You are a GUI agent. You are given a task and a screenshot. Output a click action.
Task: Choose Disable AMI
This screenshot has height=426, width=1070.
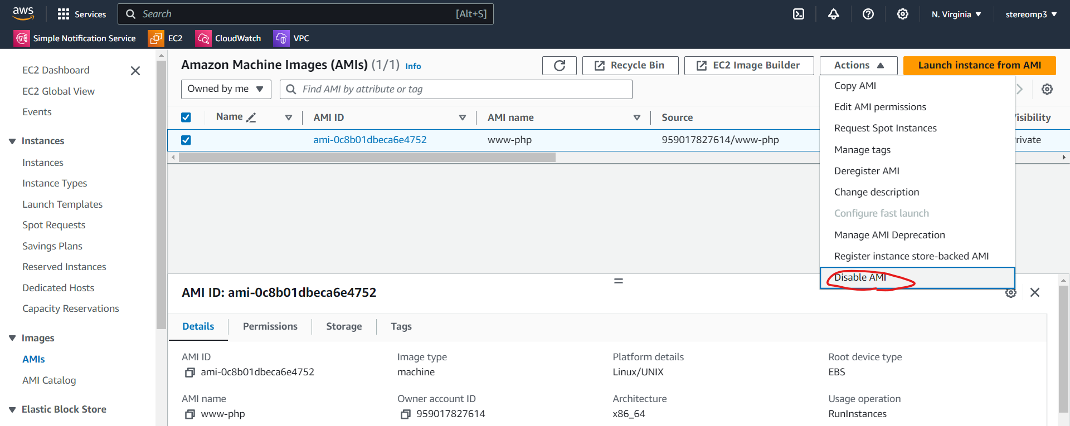pos(917,278)
